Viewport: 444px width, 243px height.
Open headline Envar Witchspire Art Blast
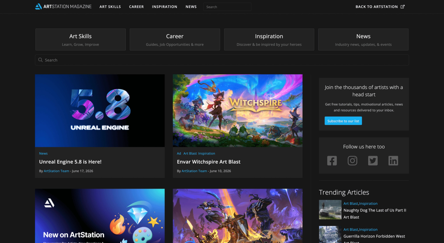click(x=209, y=162)
